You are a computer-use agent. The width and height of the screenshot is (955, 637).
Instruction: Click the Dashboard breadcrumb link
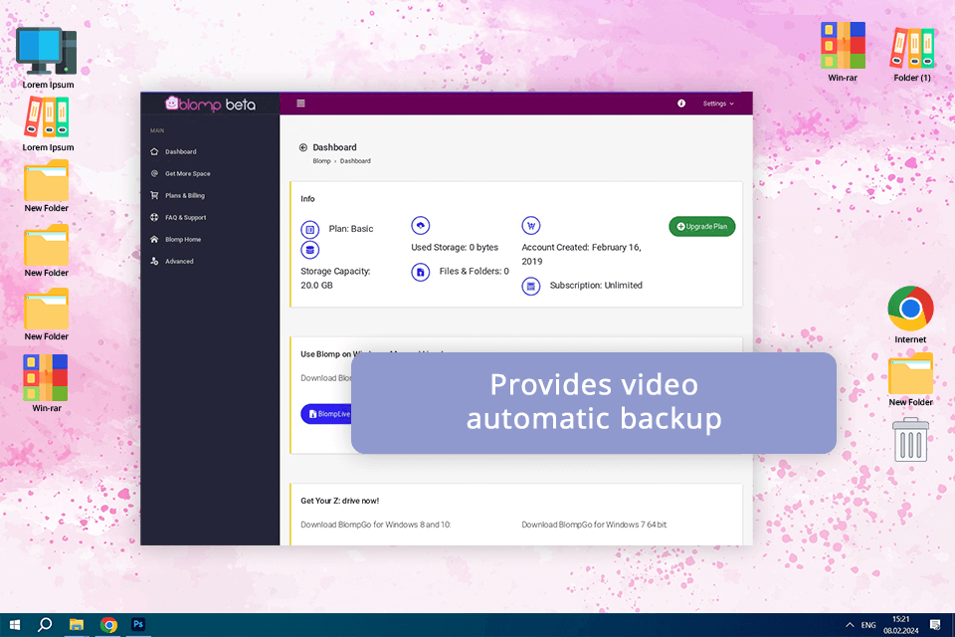(355, 161)
